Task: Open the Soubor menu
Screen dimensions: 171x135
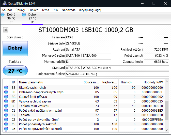Action: [7, 10]
